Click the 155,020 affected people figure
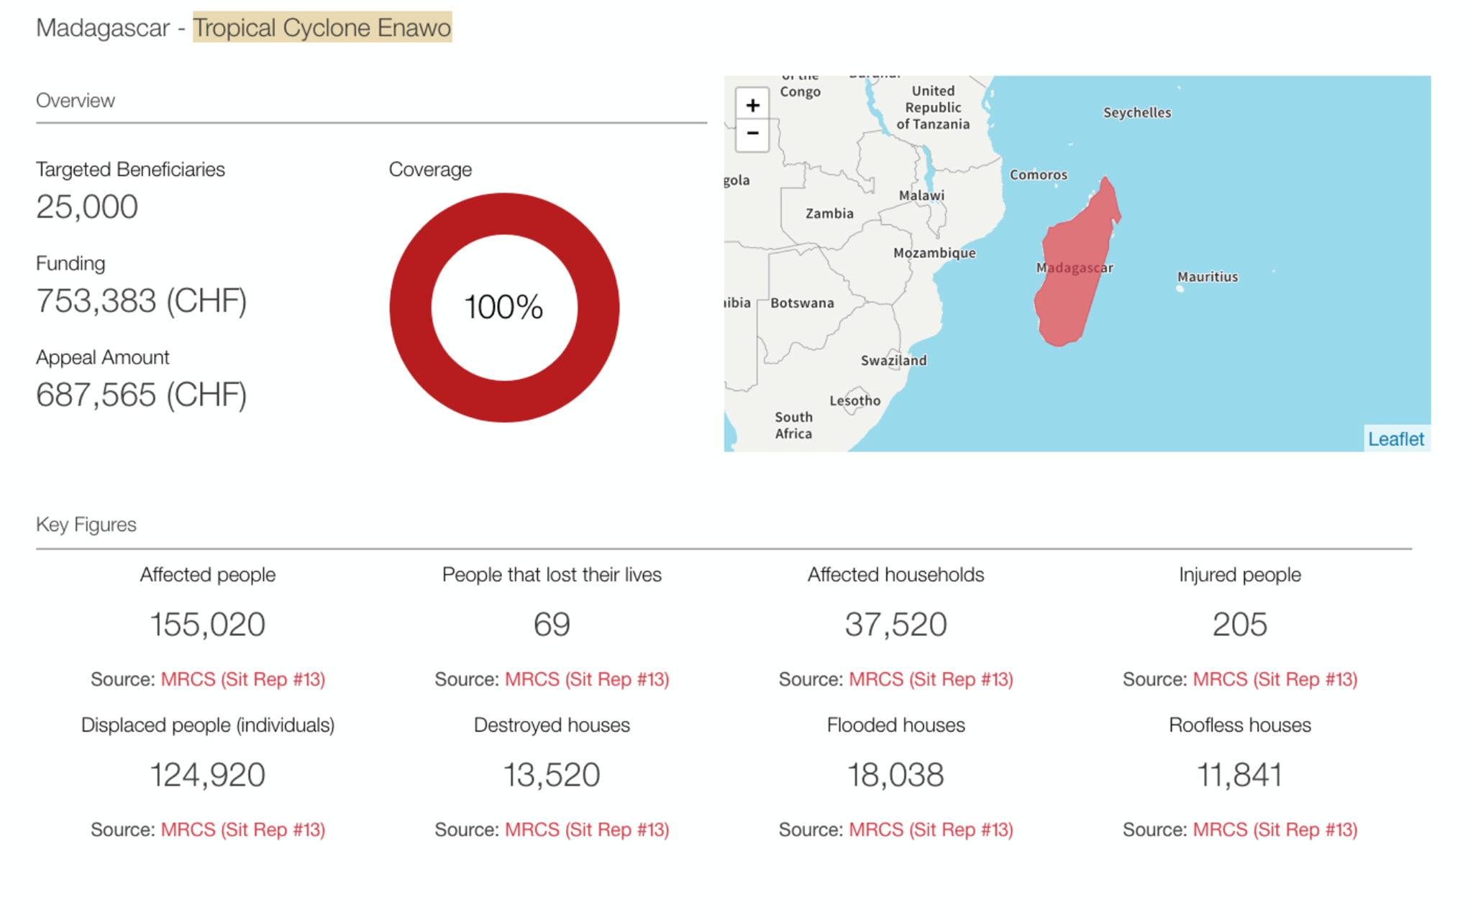Screen dimensions: 1473x920 click(x=207, y=624)
